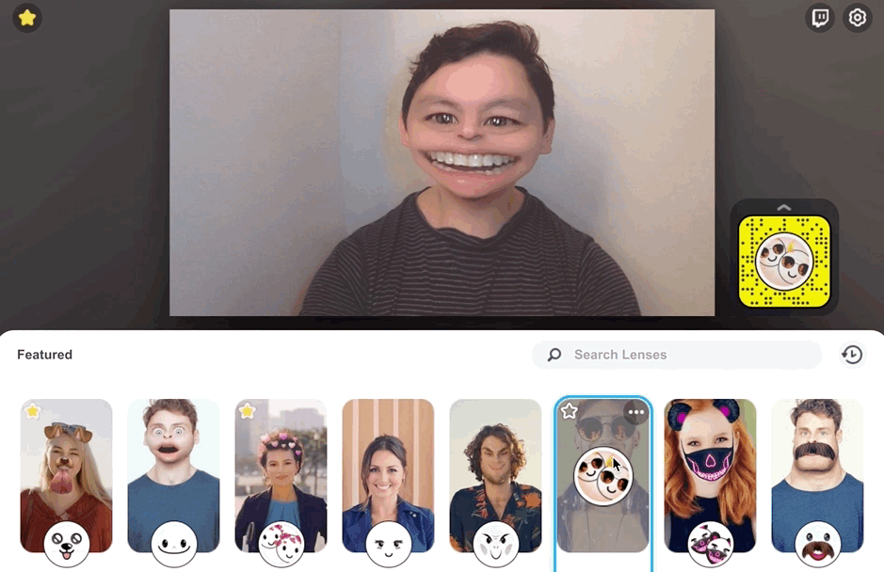Focus the Search Lenses field
This screenshot has height=572, width=884.
tap(677, 355)
